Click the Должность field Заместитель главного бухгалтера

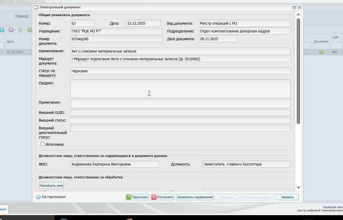tap(247, 164)
